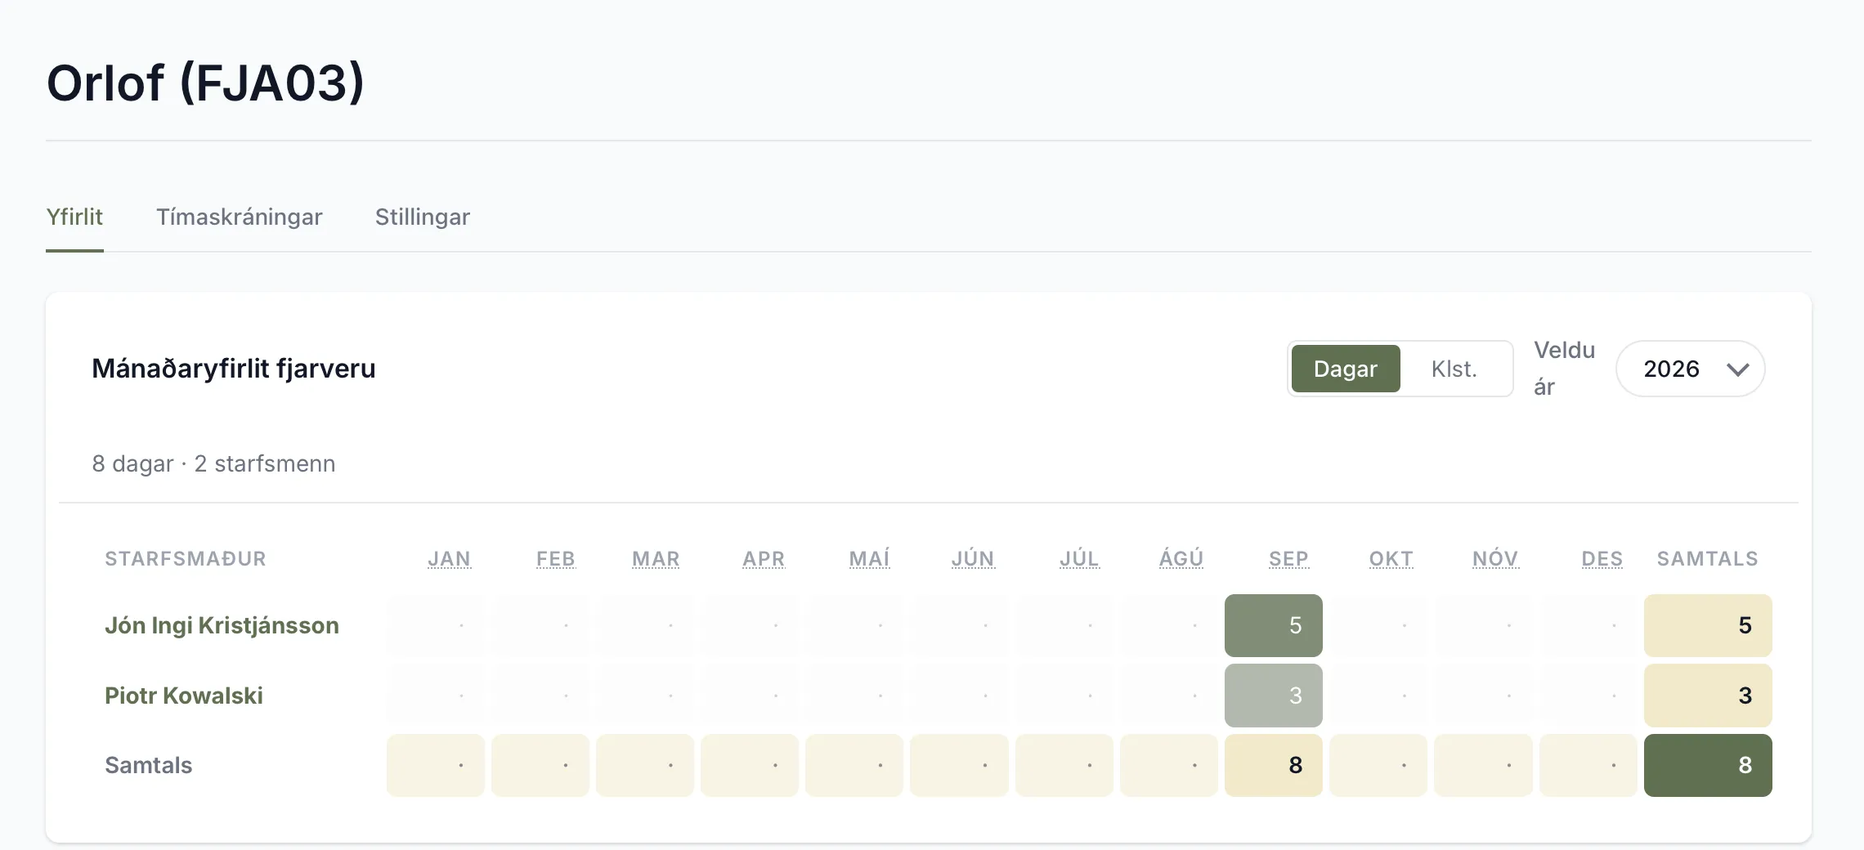Click the DES column header

coord(1602,559)
